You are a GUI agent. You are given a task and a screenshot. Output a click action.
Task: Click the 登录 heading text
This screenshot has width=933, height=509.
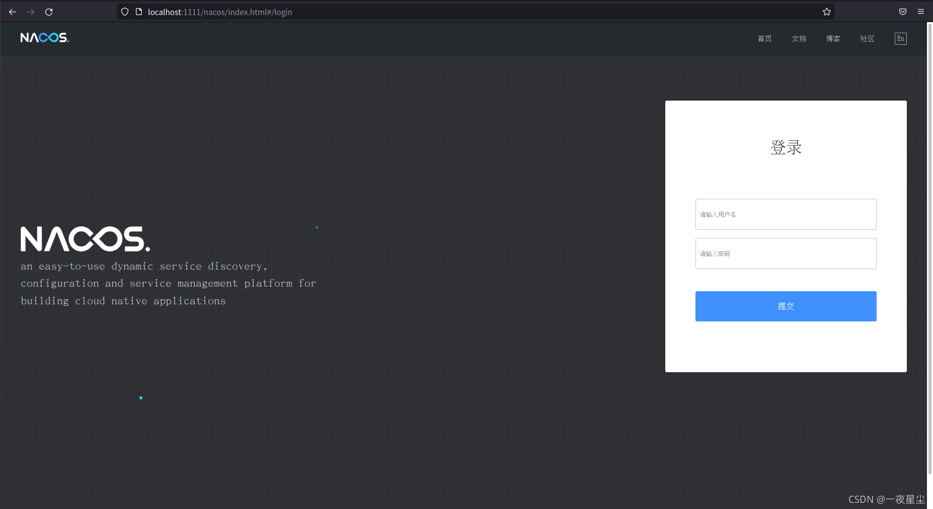click(x=786, y=147)
